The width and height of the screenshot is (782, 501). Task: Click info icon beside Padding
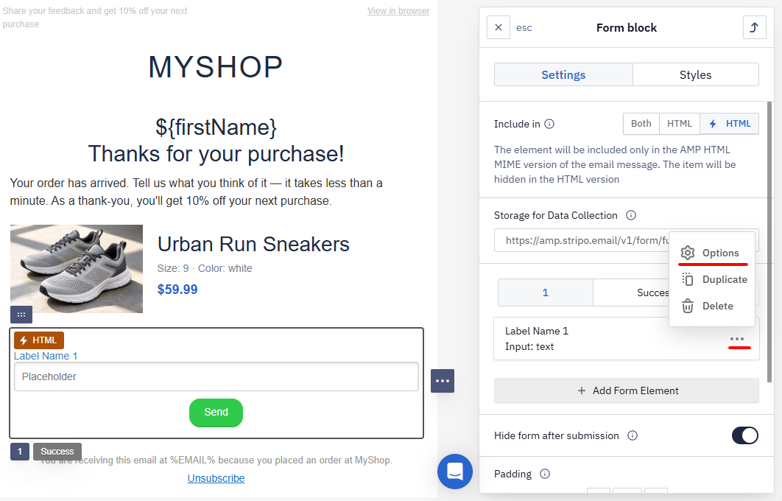click(545, 474)
